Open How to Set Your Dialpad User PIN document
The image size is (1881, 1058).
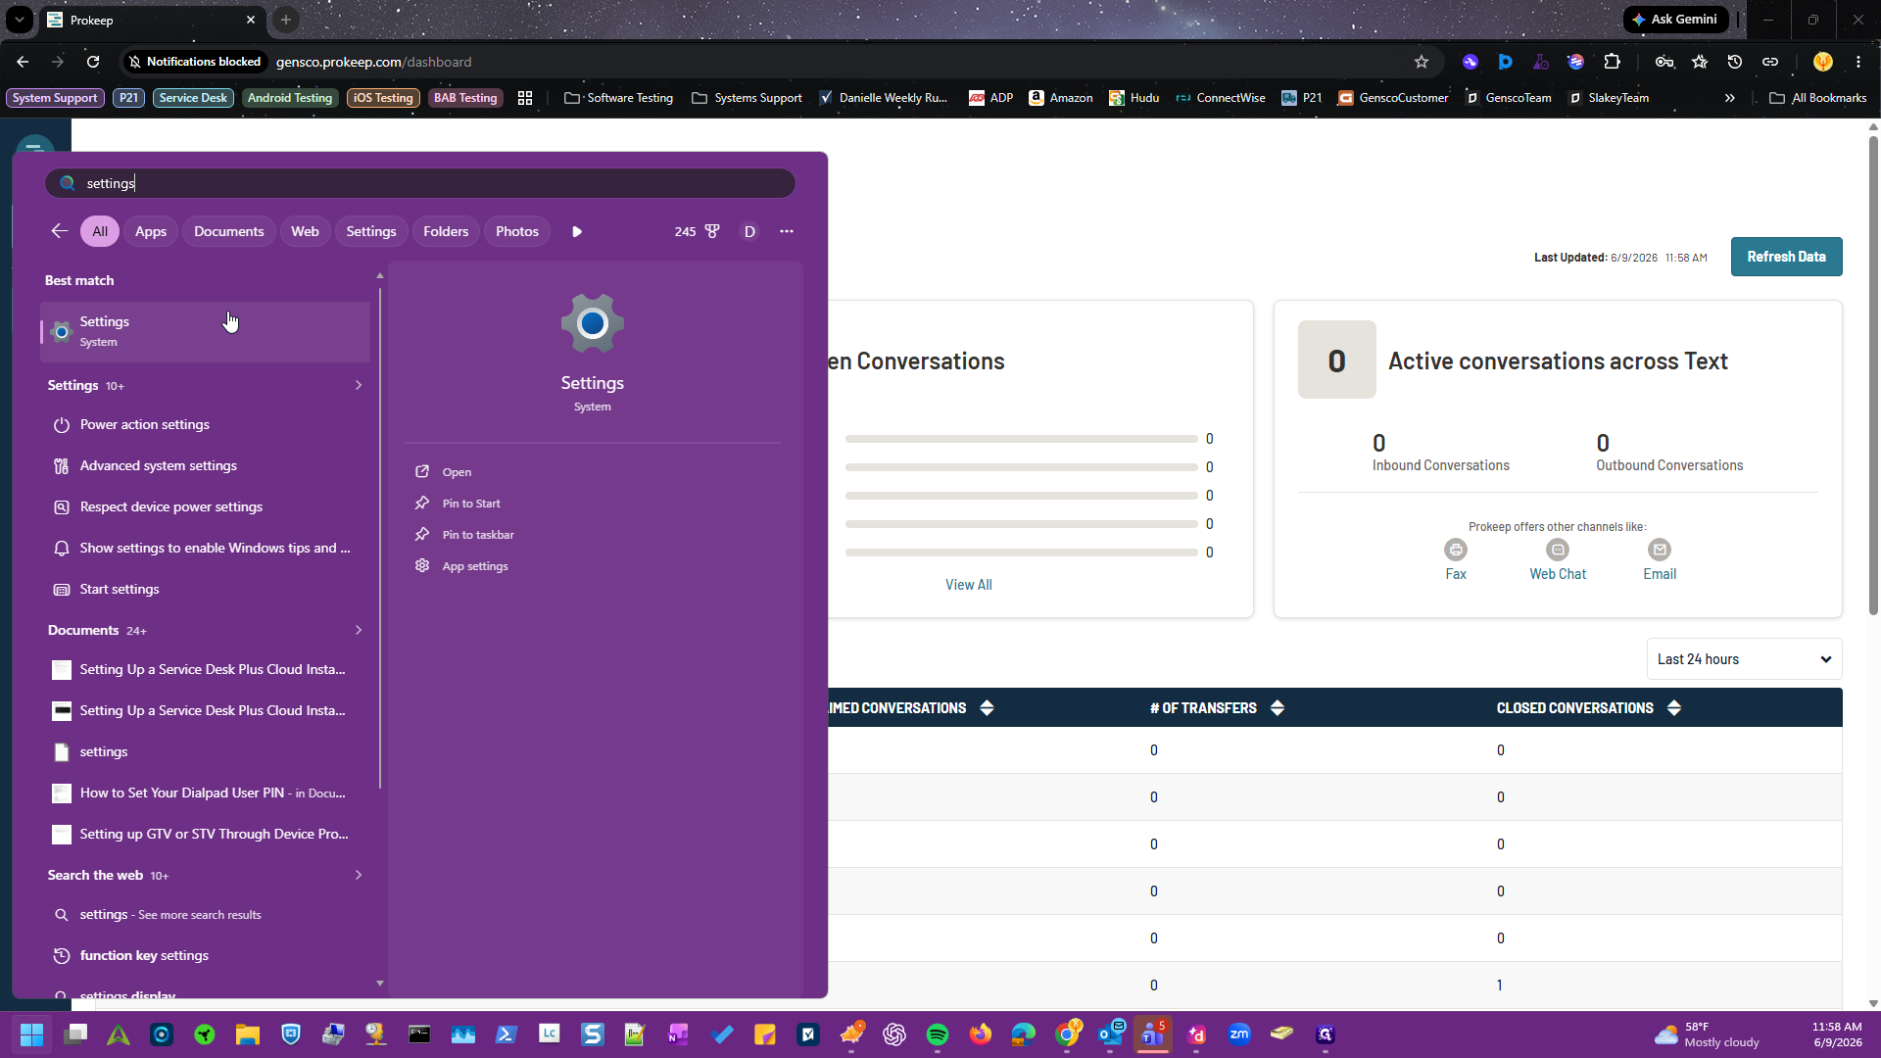tap(206, 793)
